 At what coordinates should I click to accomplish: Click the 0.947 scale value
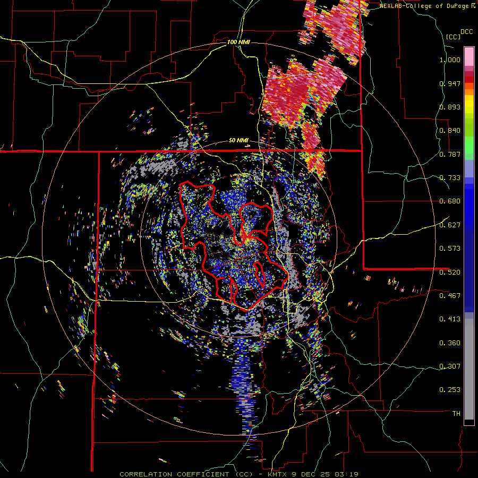point(450,83)
